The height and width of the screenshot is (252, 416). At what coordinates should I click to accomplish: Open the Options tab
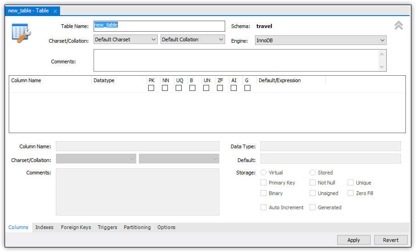(x=166, y=227)
